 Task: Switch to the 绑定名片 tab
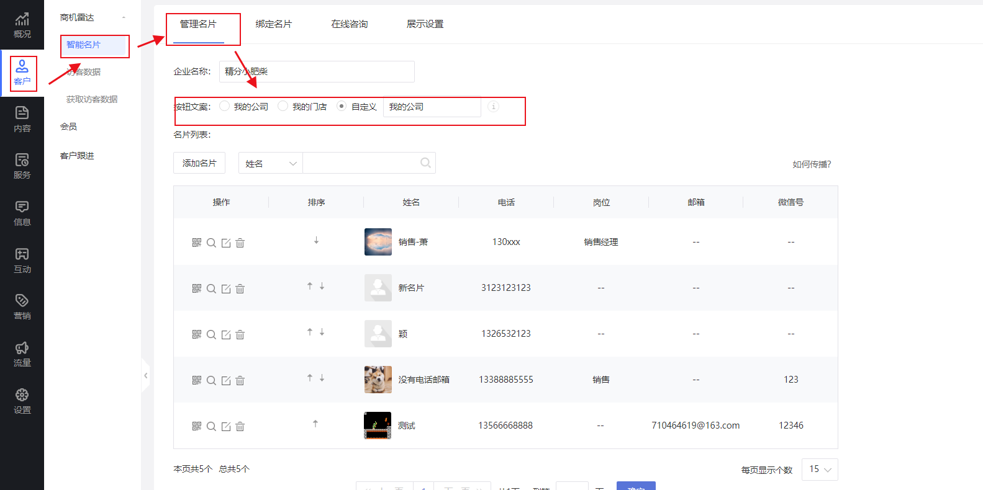(274, 24)
